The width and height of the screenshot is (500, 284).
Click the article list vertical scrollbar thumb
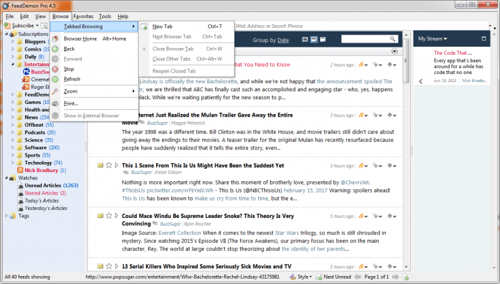point(406,61)
